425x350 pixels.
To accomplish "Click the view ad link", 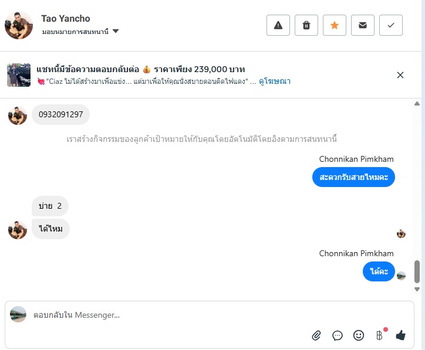I will coord(275,81).
